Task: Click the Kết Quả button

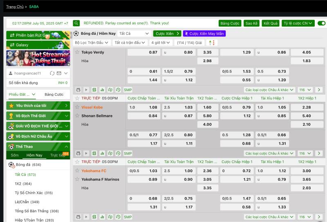Action: tap(270, 23)
